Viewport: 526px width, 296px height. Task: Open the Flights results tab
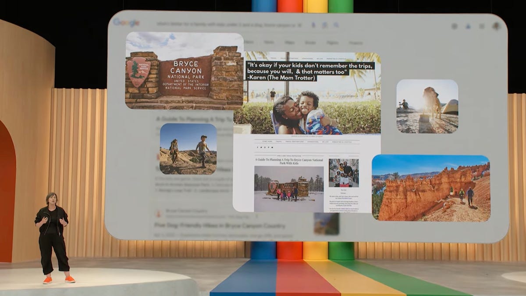[332, 43]
